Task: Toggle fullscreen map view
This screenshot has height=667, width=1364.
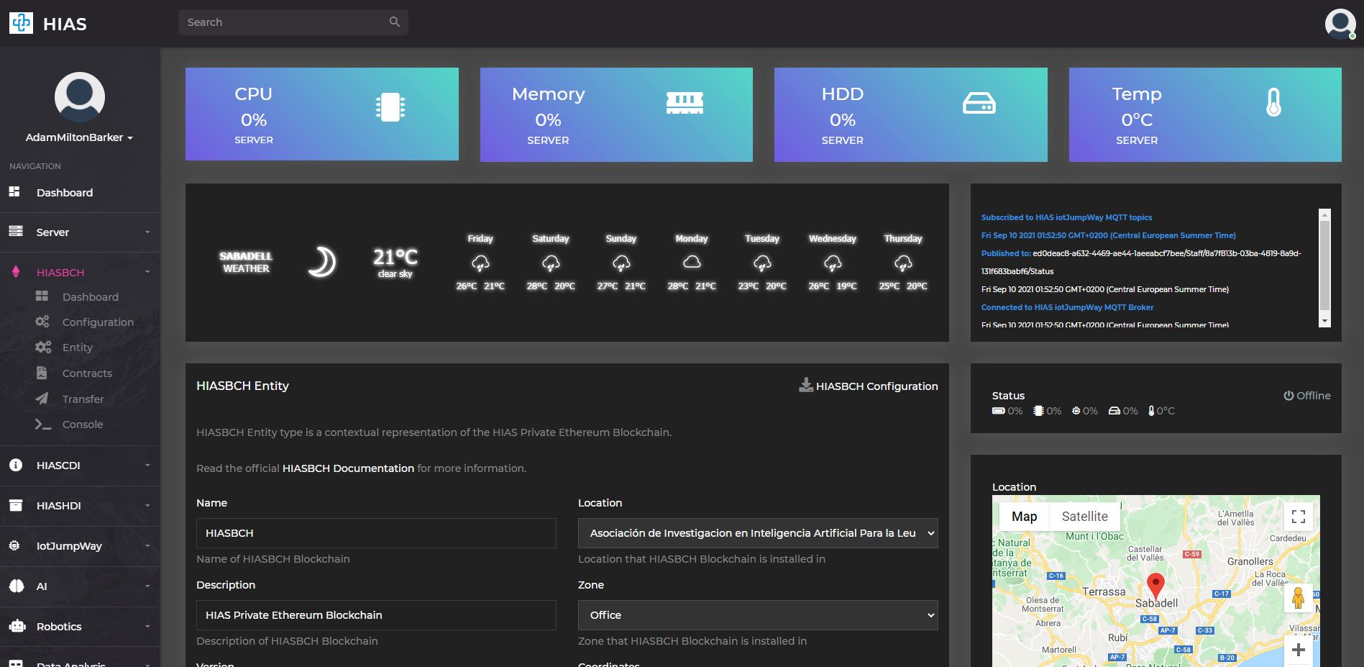Action: (1299, 517)
